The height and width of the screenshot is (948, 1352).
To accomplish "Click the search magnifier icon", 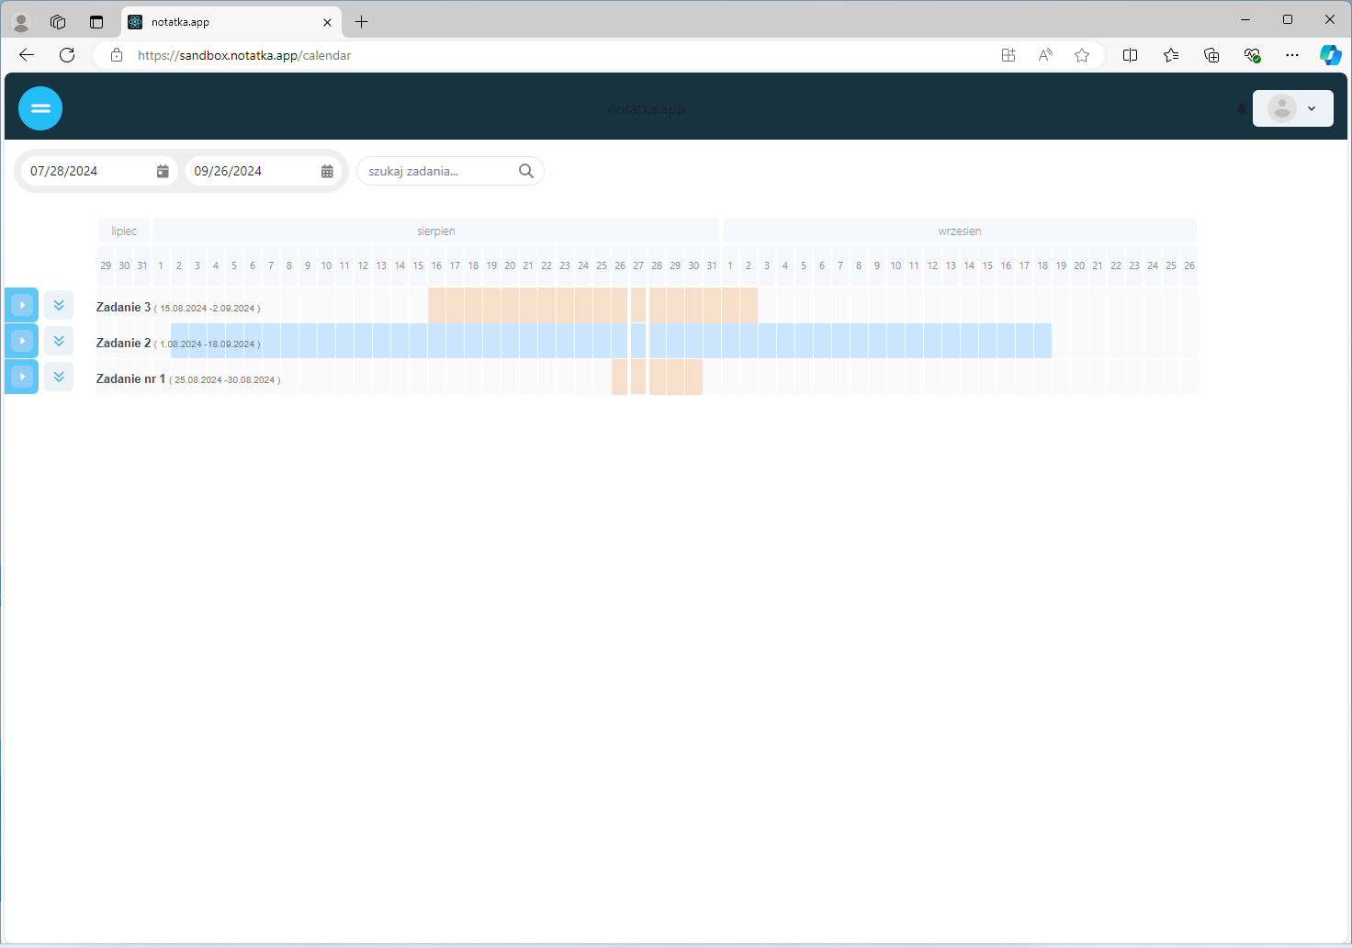I will pyautogui.click(x=526, y=171).
